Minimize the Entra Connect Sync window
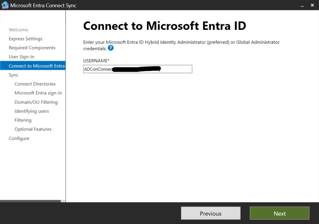Screen dimensions: 319x224 302,5
